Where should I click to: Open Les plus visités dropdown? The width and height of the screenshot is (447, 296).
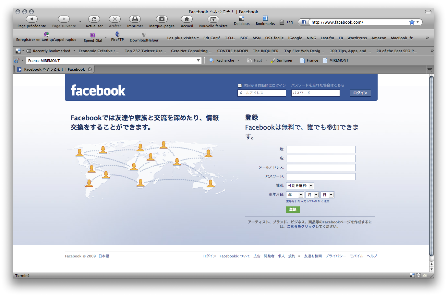coord(183,38)
